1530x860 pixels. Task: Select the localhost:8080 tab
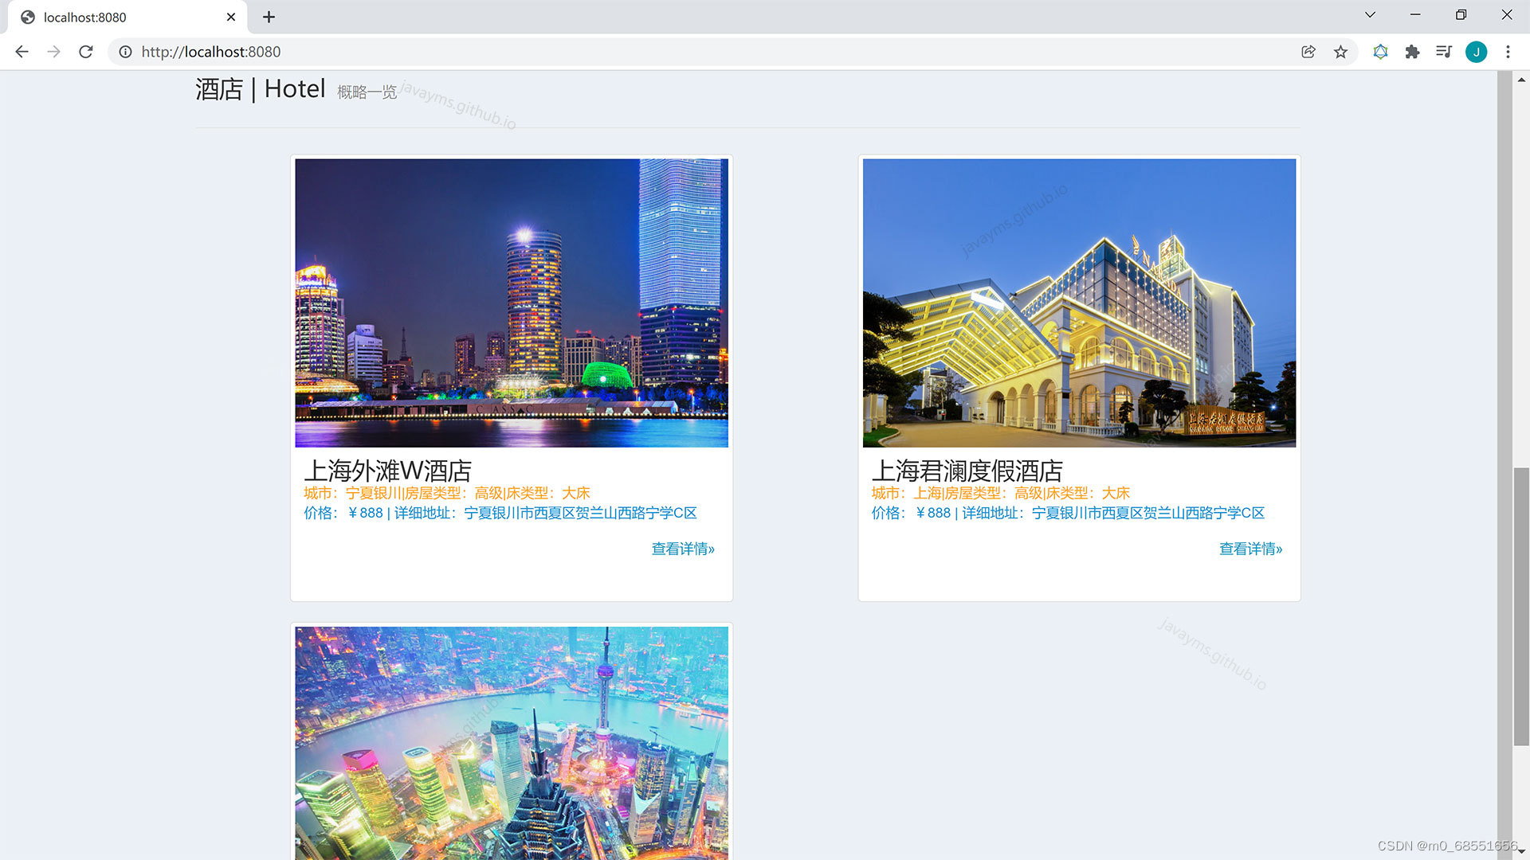pos(127,17)
